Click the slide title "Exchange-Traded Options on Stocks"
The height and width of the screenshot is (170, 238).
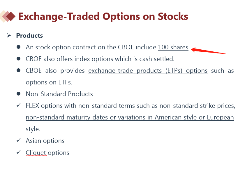[x=103, y=16]
